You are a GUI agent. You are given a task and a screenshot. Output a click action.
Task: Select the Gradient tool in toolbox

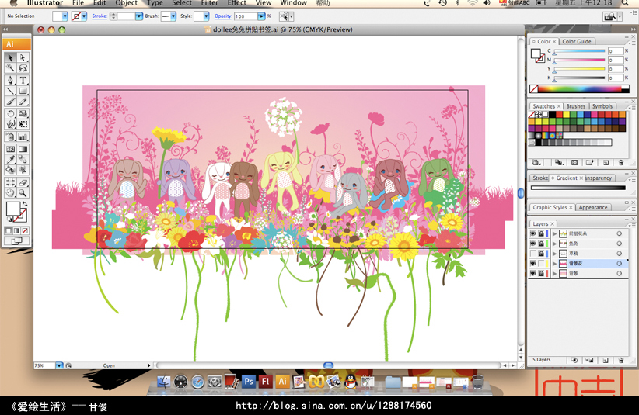[23, 149]
